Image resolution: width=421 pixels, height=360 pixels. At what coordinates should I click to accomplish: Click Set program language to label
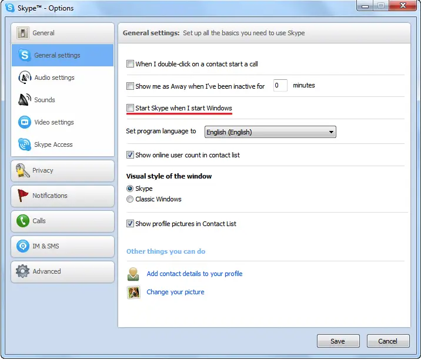click(161, 131)
